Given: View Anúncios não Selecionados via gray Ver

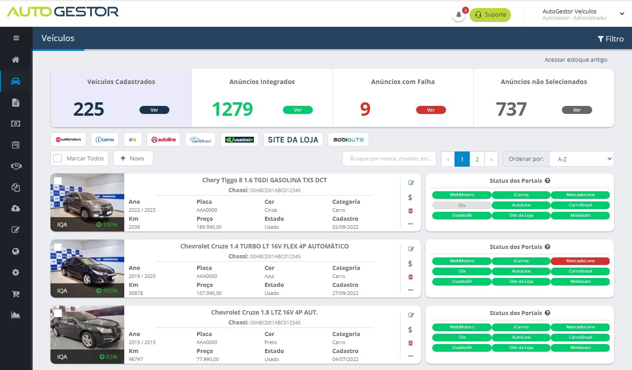Looking at the screenshot, I should tap(577, 110).
